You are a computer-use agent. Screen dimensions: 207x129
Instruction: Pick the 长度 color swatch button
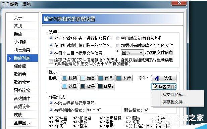[124, 78]
